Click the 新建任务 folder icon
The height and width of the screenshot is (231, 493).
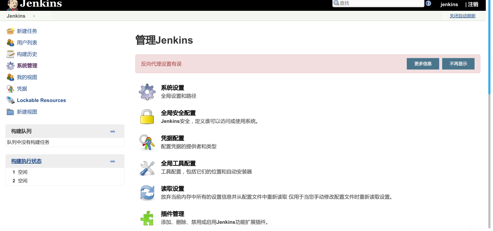point(10,31)
